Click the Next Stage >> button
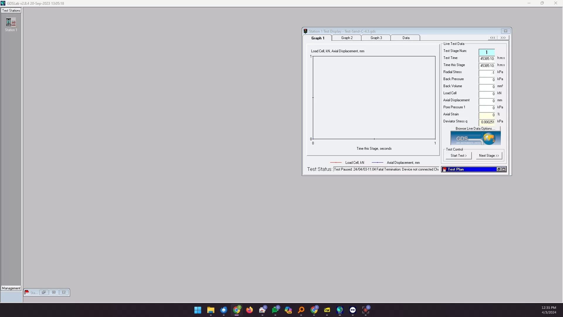563x317 pixels. click(x=489, y=156)
